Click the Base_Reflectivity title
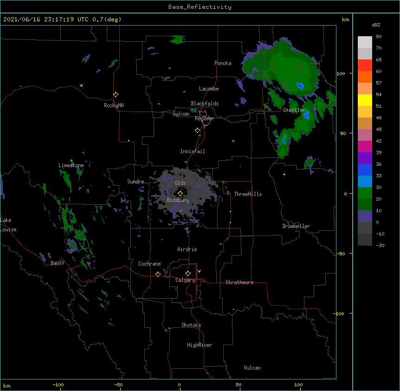 (x=200, y=7)
